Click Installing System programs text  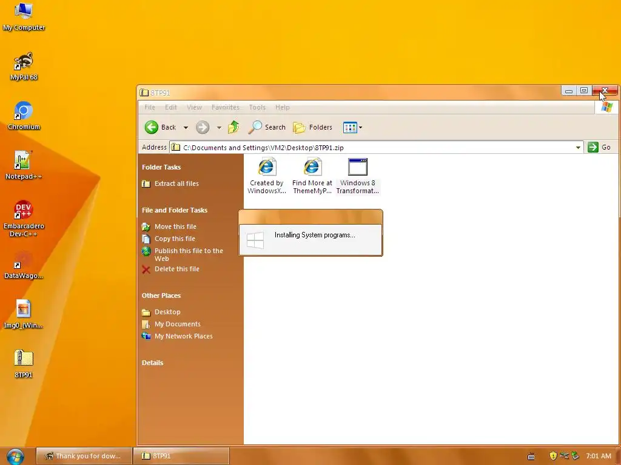[315, 235]
